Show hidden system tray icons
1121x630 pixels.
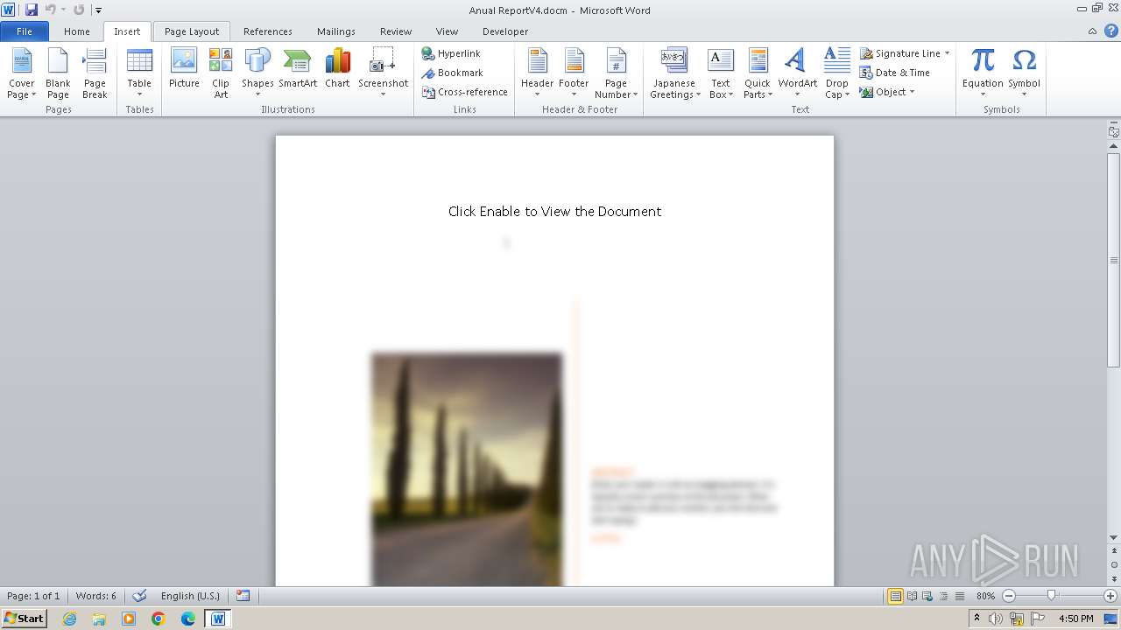(x=976, y=619)
